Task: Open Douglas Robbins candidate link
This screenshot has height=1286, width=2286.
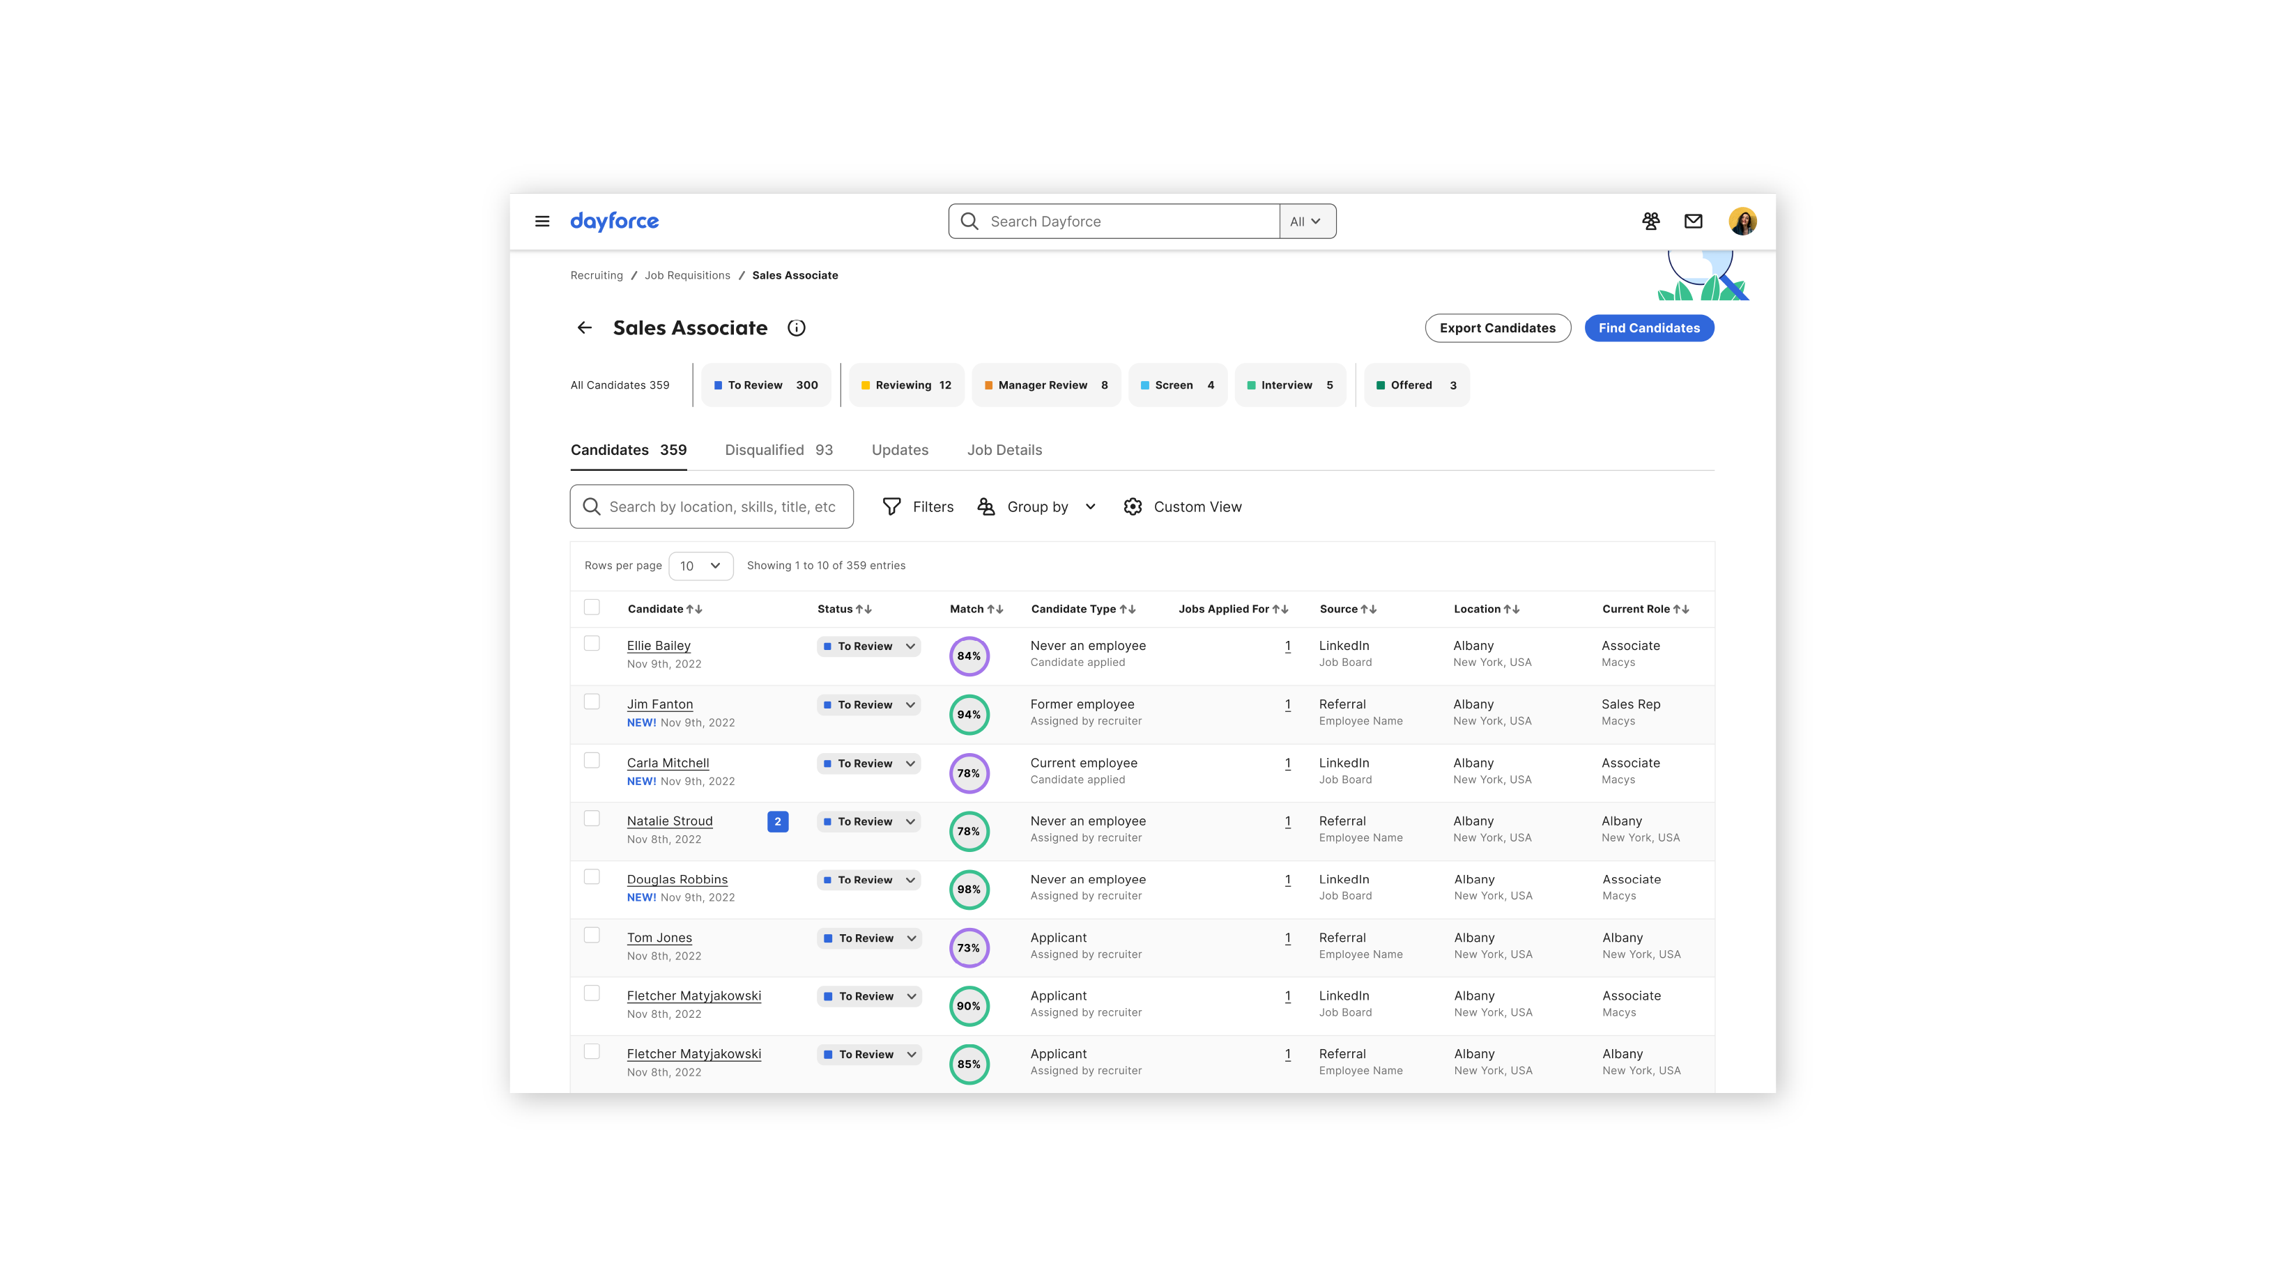Action: 676,879
